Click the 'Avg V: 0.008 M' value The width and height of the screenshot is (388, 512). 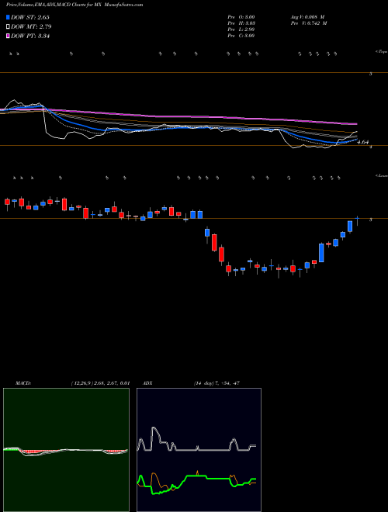[x=307, y=17]
